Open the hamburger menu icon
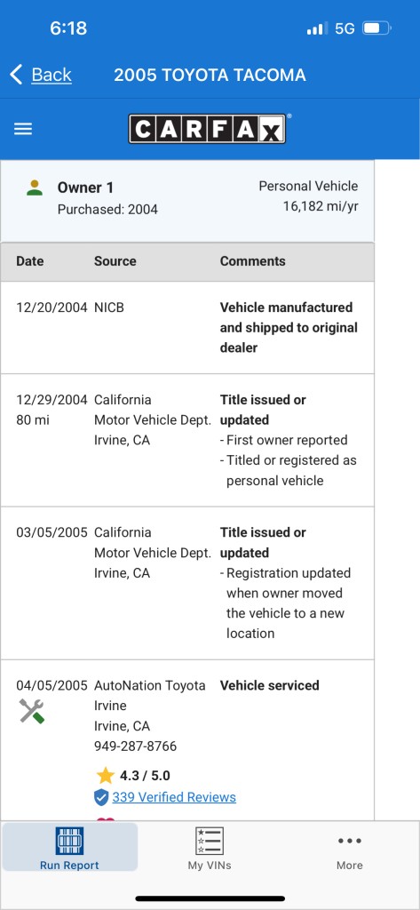Image resolution: width=420 pixels, height=910 pixels. click(x=23, y=129)
